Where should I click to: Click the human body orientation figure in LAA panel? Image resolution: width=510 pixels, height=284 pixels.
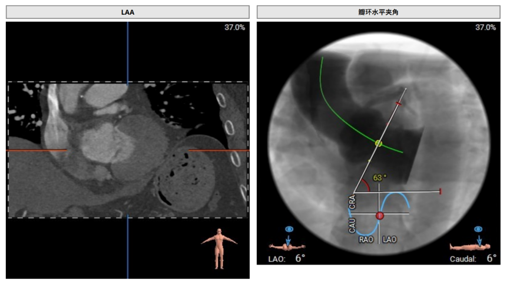219,249
